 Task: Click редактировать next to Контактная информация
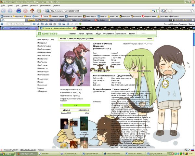[125, 76]
